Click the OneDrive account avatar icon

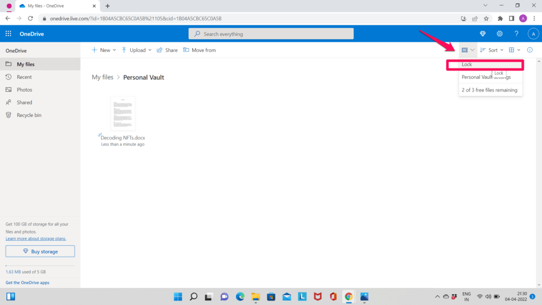(534, 33)
